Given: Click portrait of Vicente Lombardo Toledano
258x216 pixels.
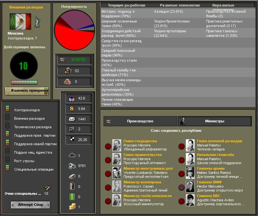Looking at the screenshot, I should [x=117, y=173].
